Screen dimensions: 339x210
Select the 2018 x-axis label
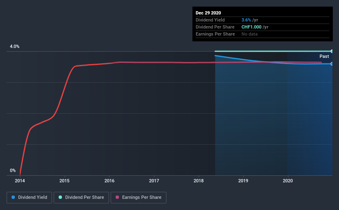199,181
